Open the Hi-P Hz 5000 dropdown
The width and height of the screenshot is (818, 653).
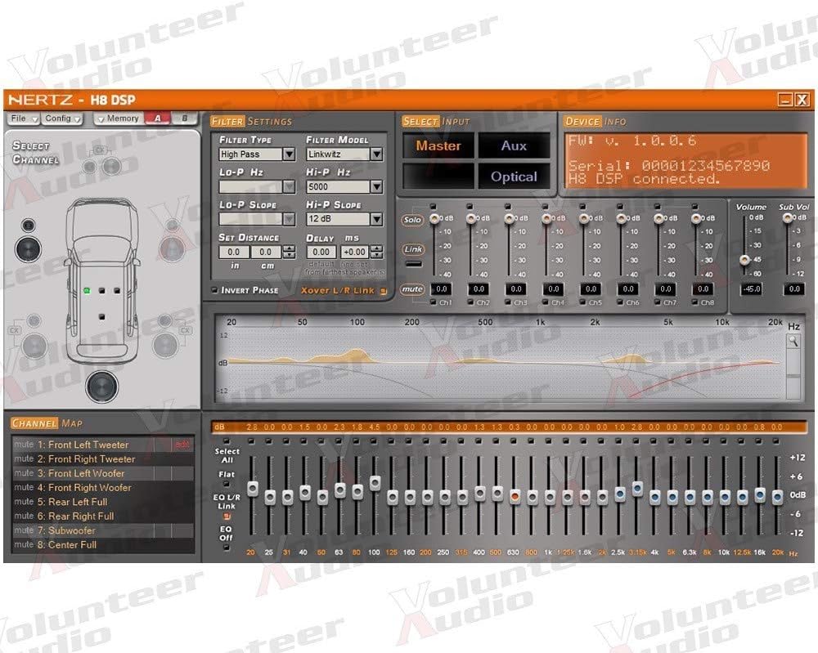click(376, 186)
